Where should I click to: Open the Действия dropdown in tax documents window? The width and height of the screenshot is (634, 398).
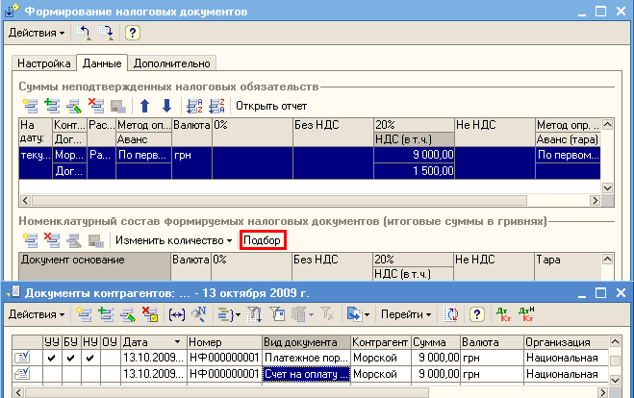[x=37, y=33]
